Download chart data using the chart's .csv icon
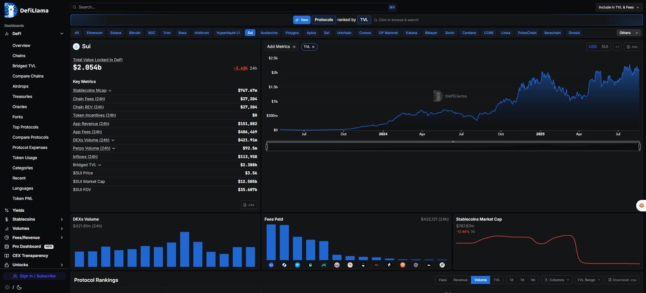This screenshot has height=293, width=646. (632, 47)
